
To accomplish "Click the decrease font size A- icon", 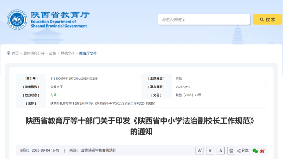I will (210, 151).
